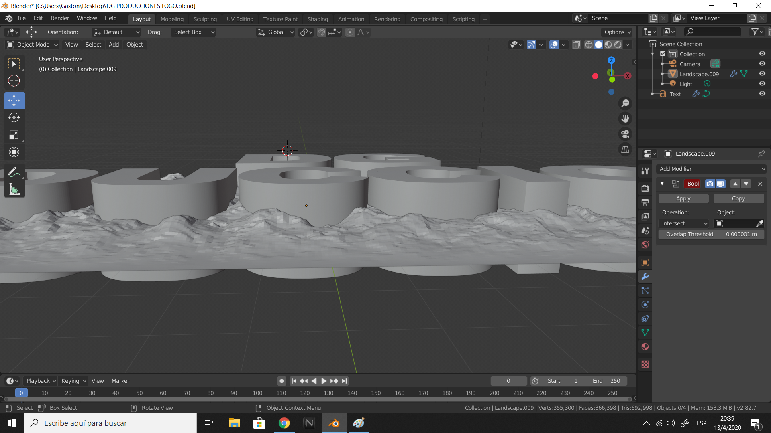The width and height of the screenshot is (771, 433).
Task: Hide Camera with its eye icon
Action: click(762, 64)
